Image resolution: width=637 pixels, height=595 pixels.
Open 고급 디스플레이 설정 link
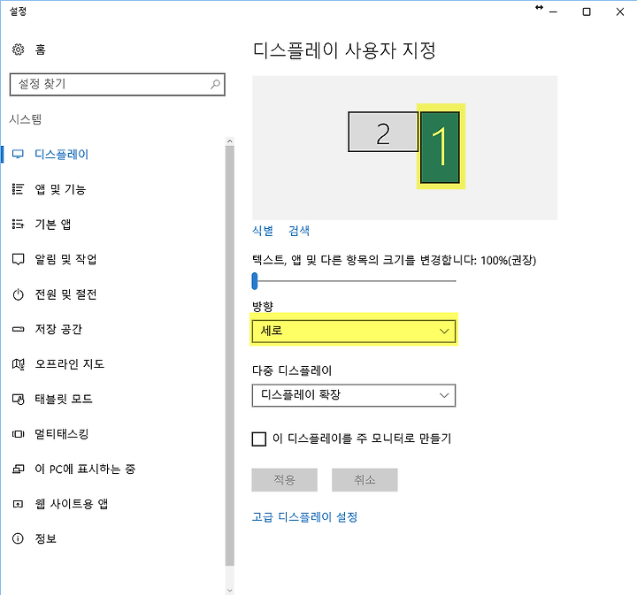tap(304, 517)
